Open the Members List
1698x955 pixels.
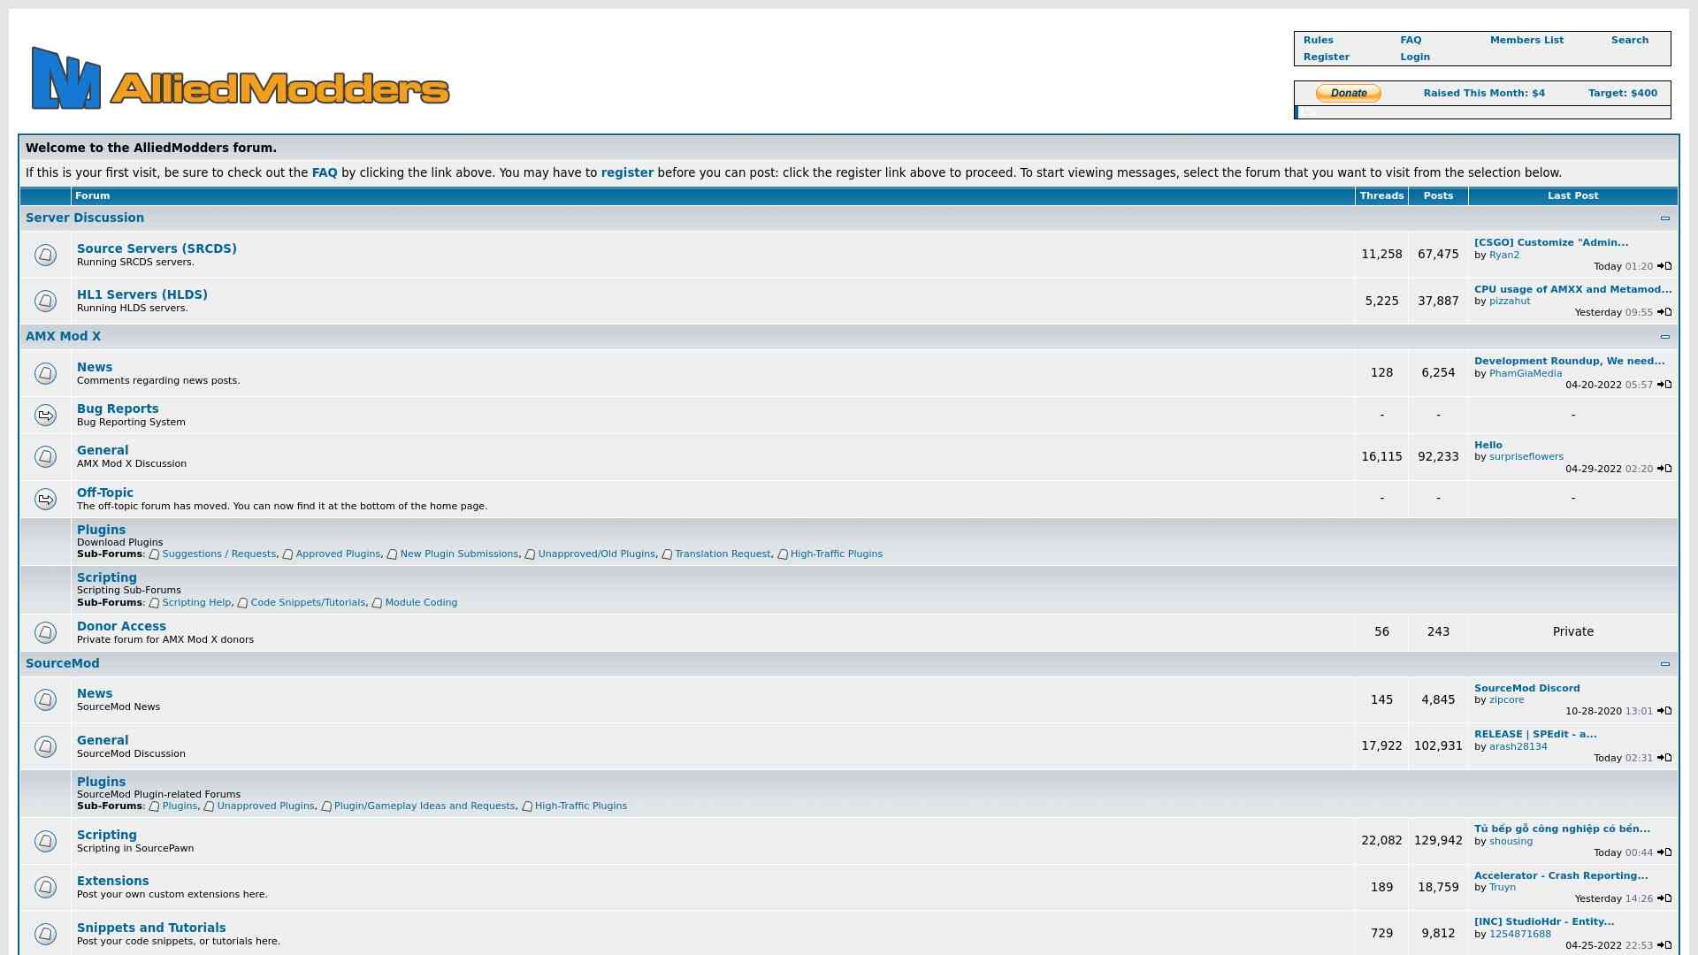point(1526,40)
